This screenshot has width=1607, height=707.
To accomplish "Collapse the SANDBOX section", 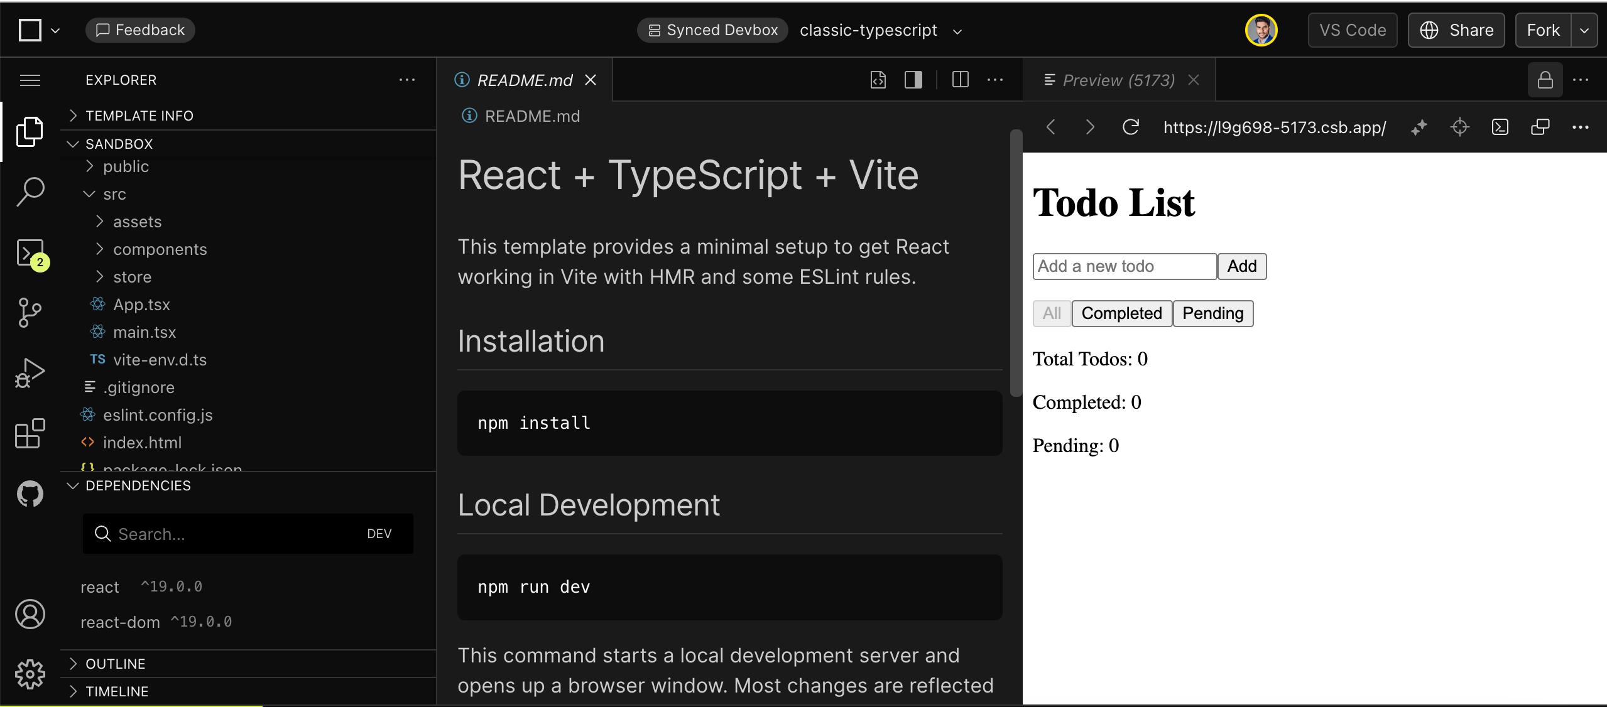I will click(119, 144).
